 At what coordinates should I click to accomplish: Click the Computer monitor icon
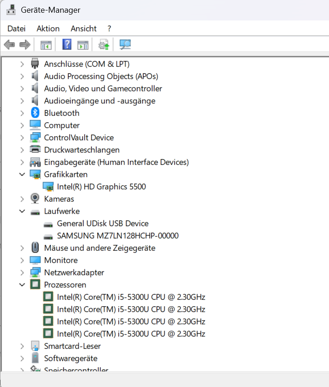click(35, 125)
